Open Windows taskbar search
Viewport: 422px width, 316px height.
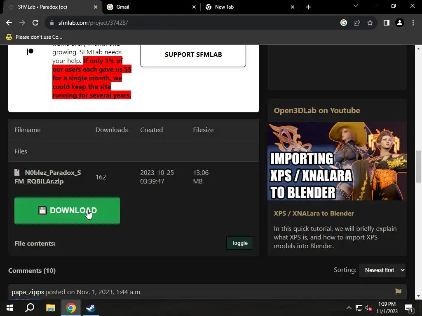(x=30, y=308)
